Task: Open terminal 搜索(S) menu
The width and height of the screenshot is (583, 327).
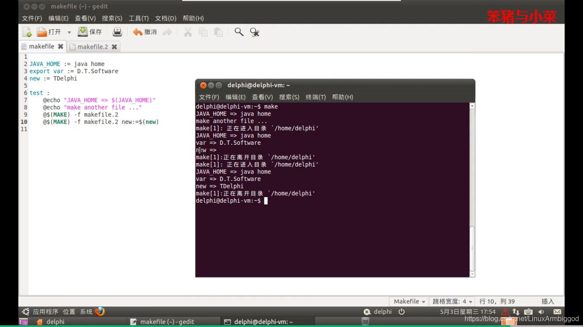Action: point(289,97)
